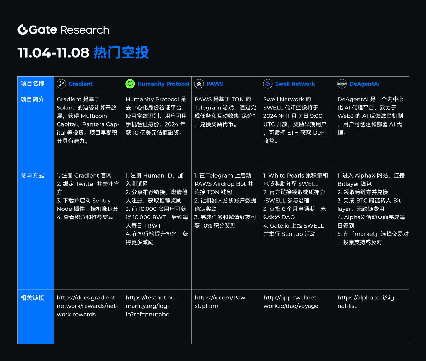Viewport: 426px width, 361px height.
Task: Click the Humanity Protocol header text
Action: [x=163, y=84]
